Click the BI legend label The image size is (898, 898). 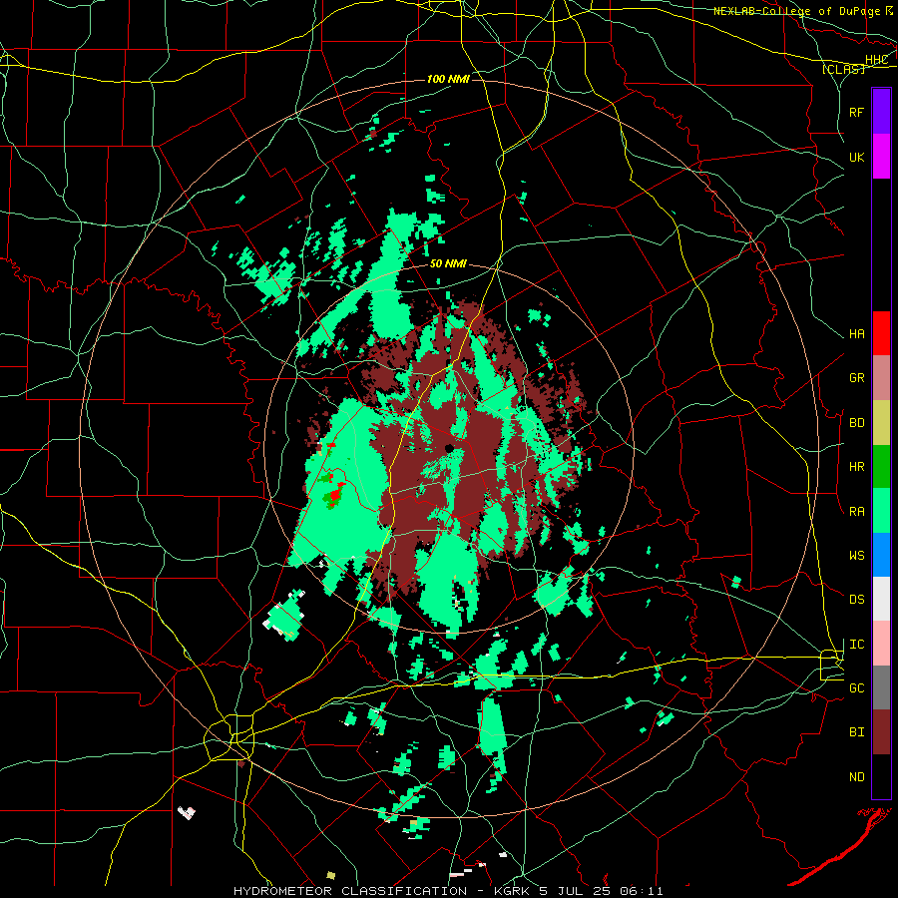[856, 732]
